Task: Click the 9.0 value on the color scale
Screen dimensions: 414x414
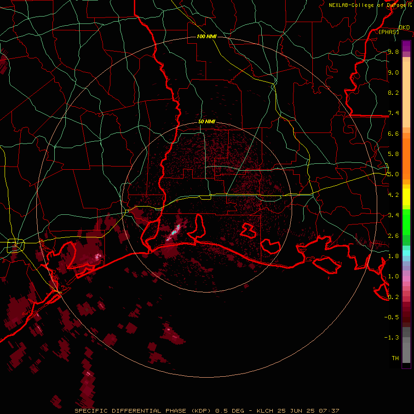Action: pos(393,72)
